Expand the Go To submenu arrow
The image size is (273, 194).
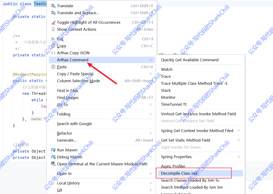coord(151,105)
